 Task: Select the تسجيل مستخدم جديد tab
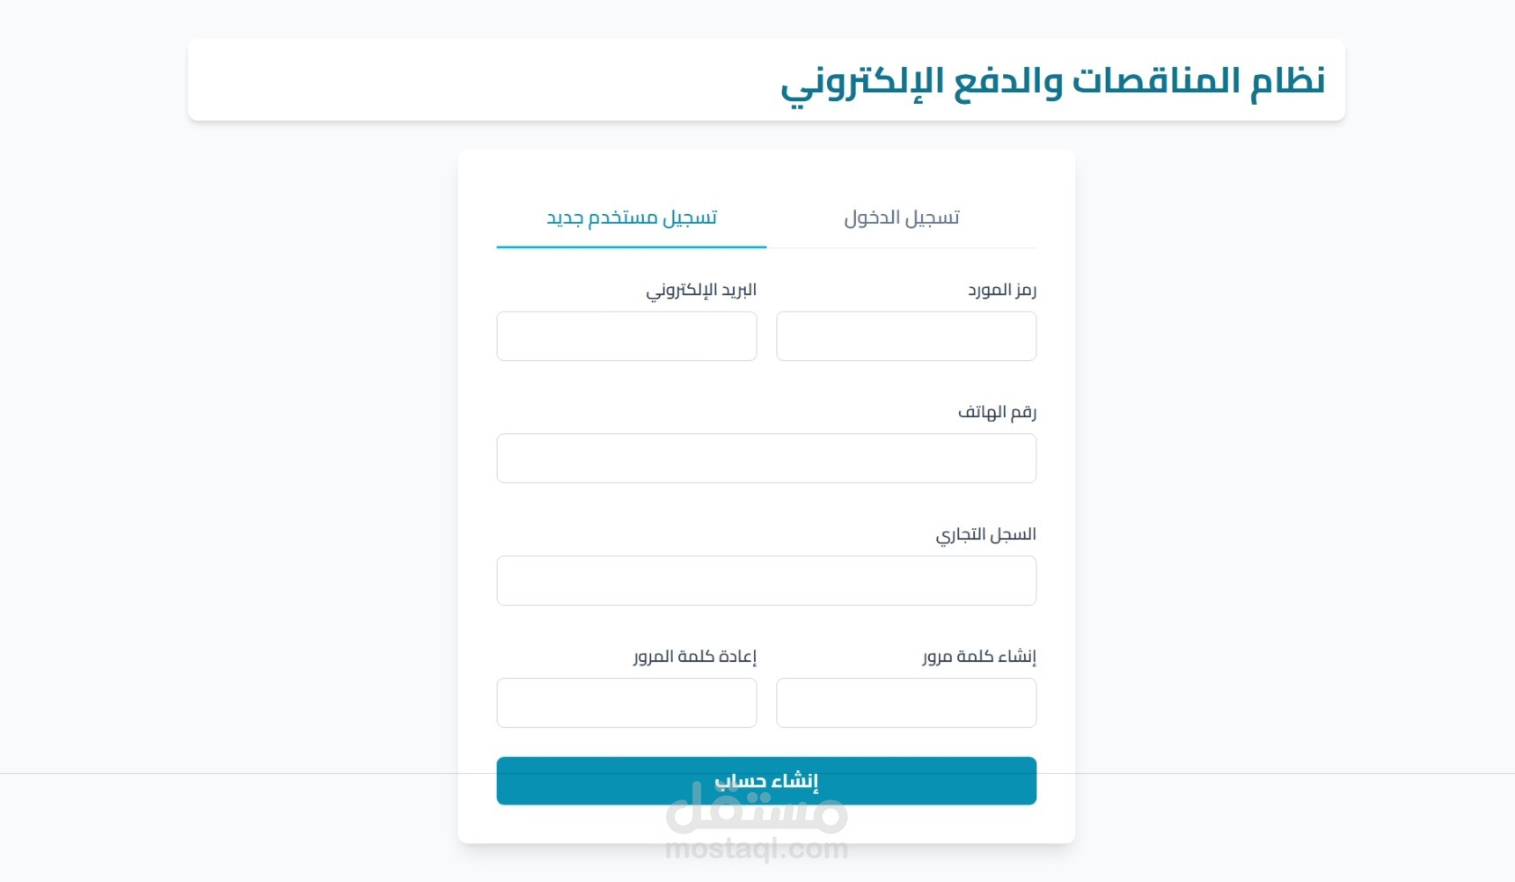[x=632, y=217]
